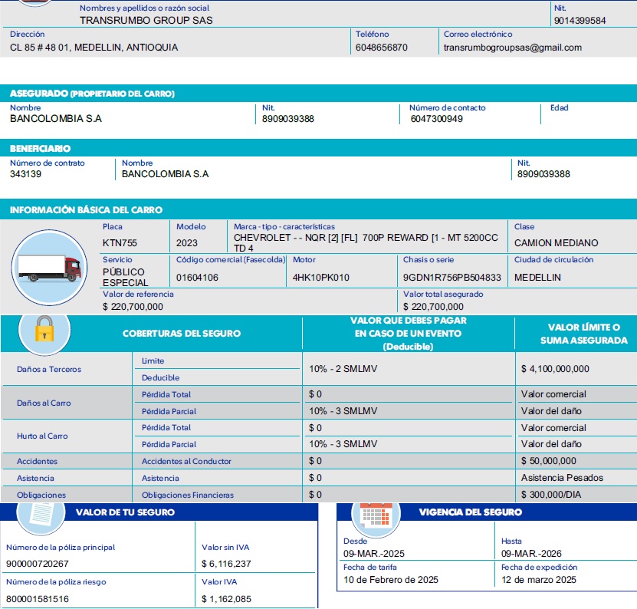Click the chassis number 9GDN1R756PB504833
This screenshot has height=609, width=637.
452,278
